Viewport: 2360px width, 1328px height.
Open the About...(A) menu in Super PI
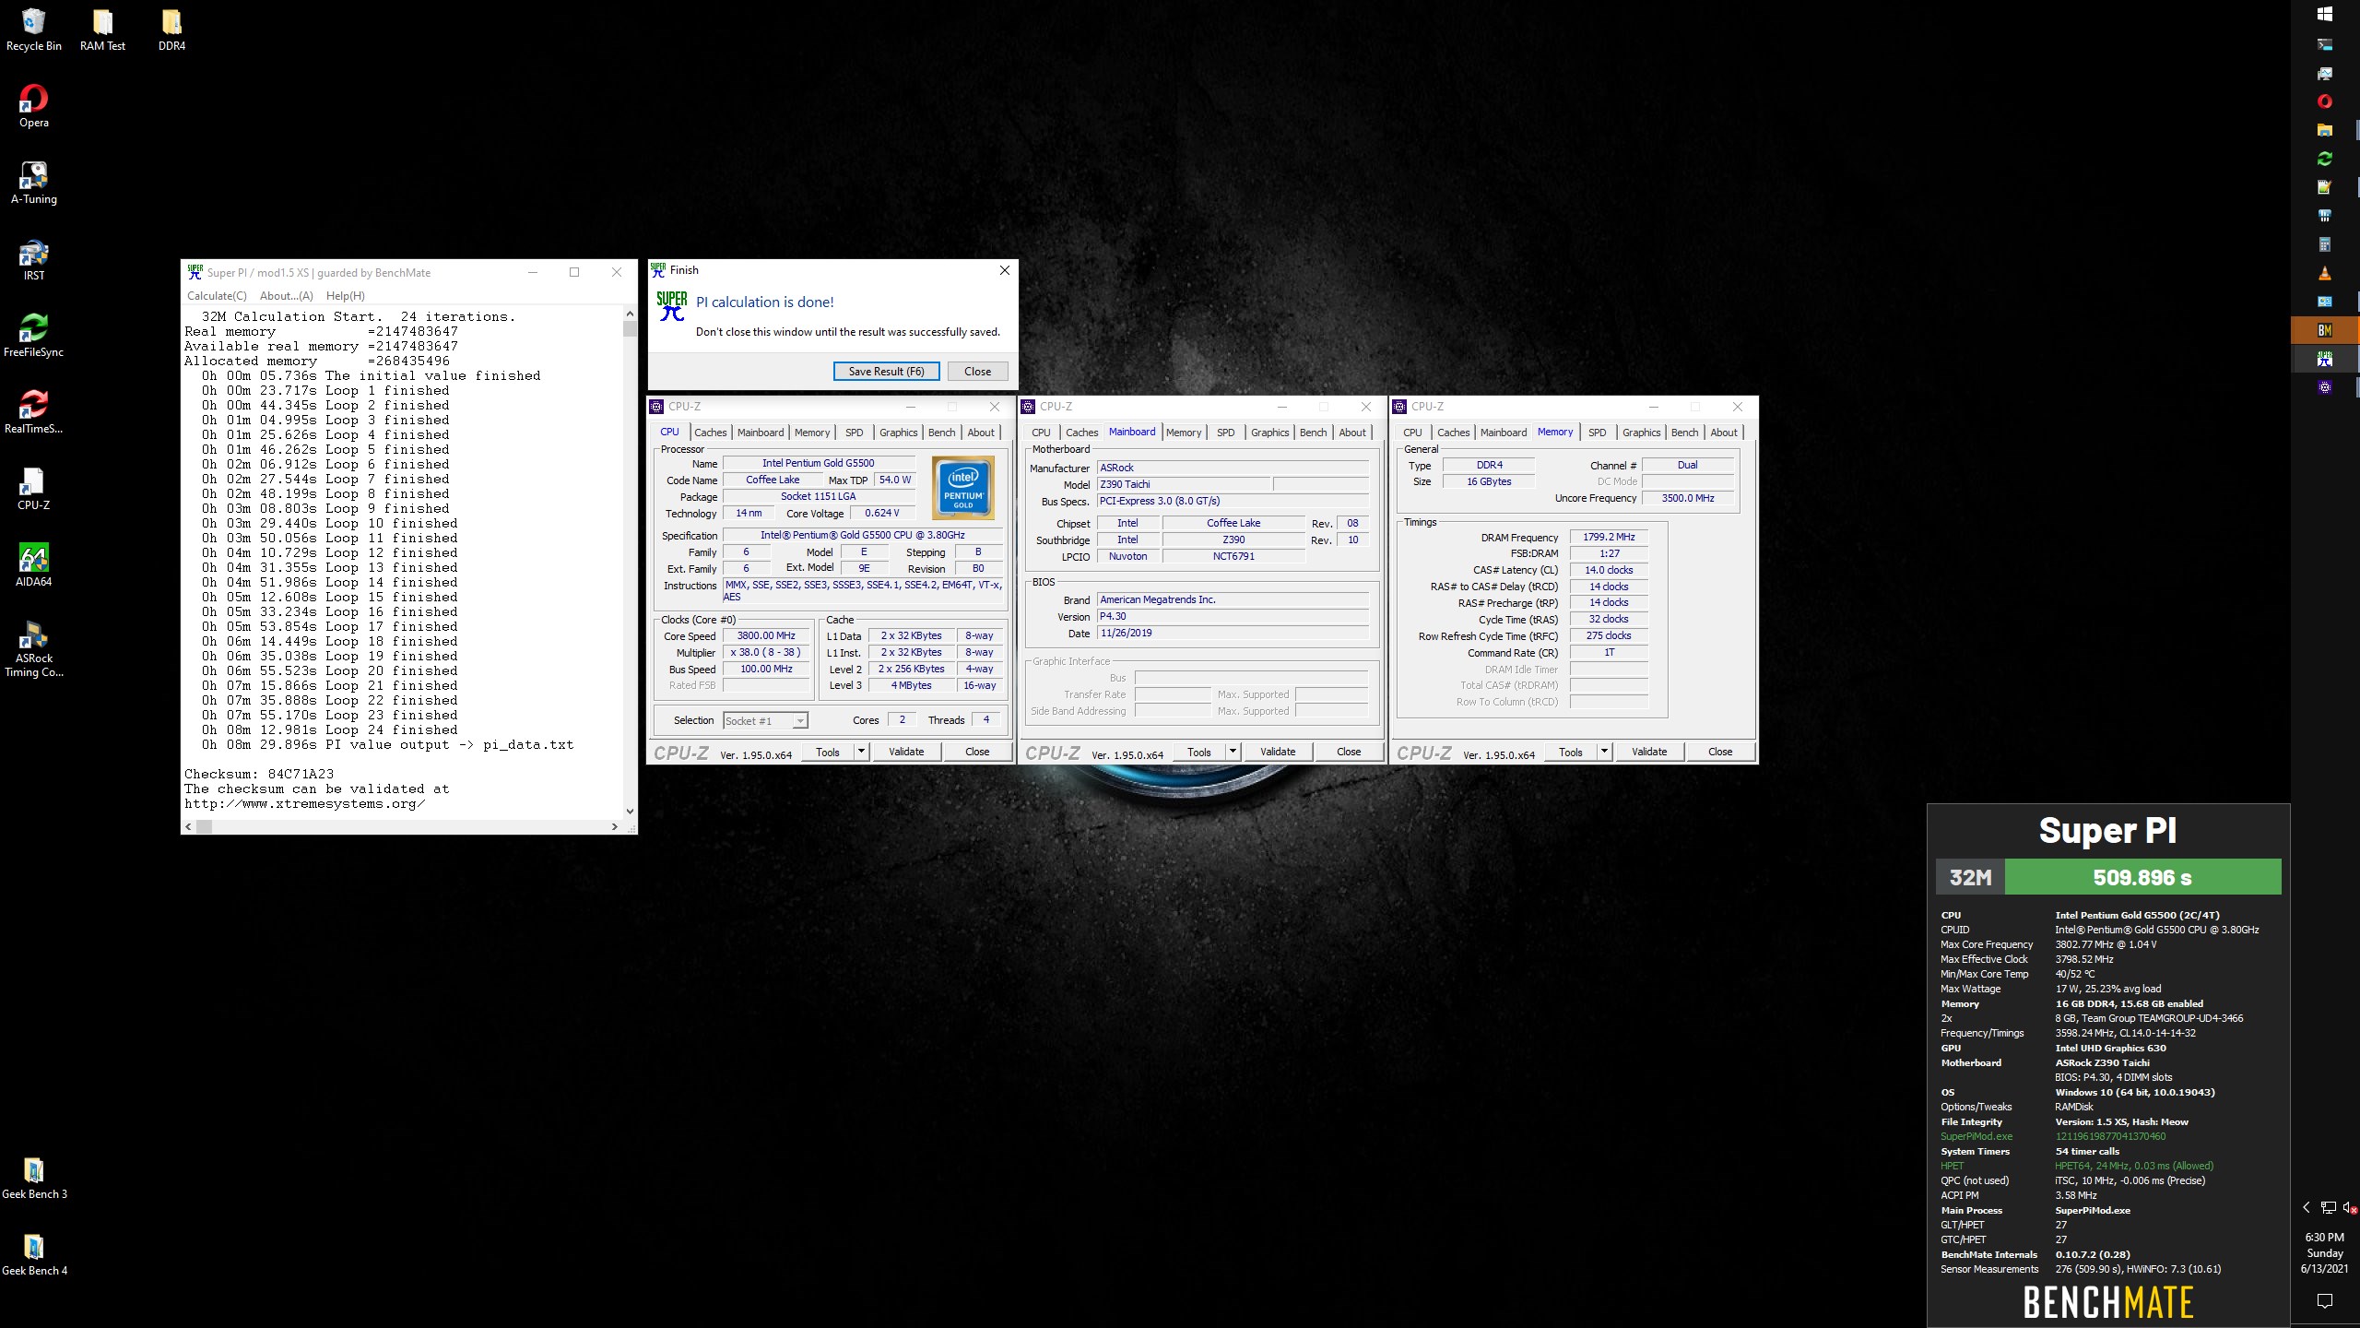click(287, 296)
